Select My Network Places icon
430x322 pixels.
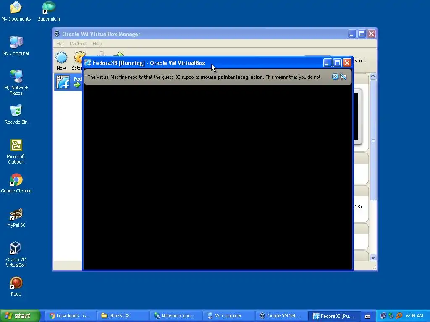(16, 82)
